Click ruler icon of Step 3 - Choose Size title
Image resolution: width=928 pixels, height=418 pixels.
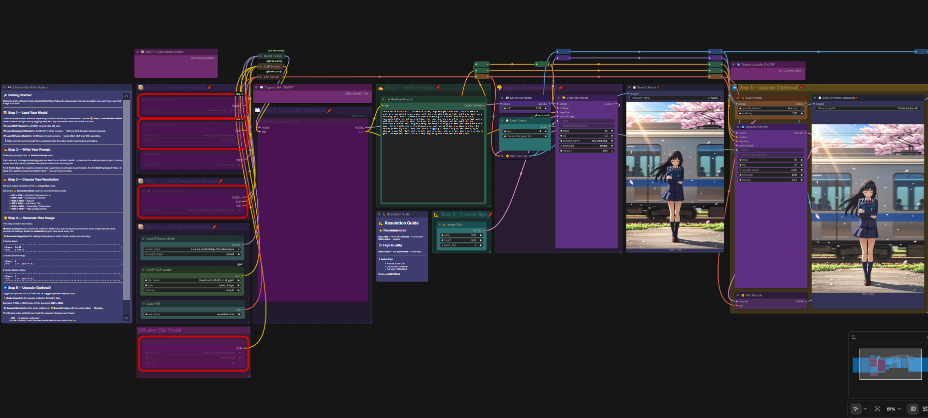(x=436, y=214)
